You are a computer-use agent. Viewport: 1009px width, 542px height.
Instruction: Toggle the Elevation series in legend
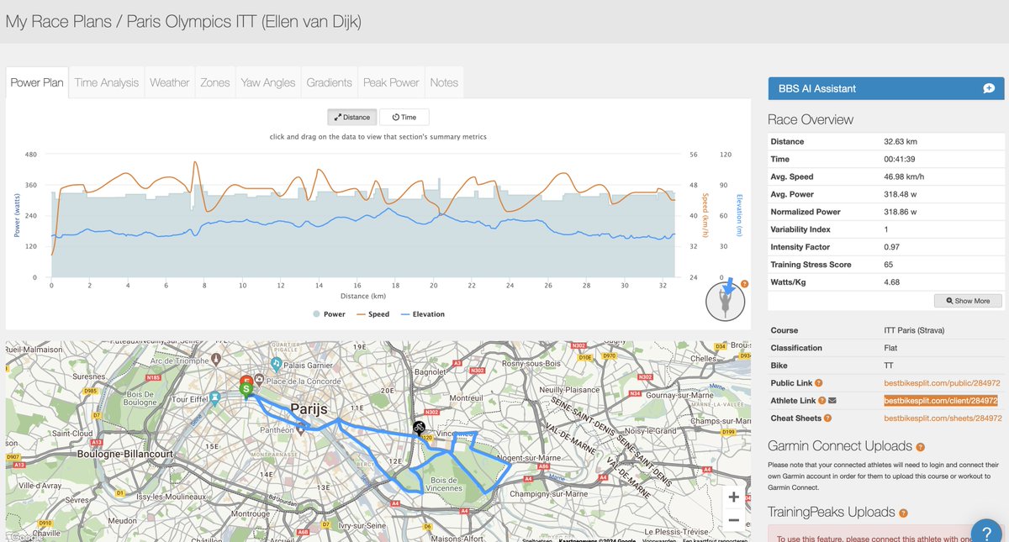point(422,314)
